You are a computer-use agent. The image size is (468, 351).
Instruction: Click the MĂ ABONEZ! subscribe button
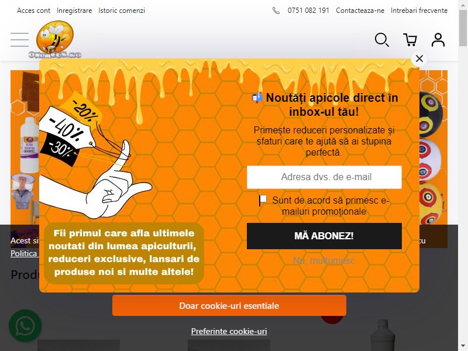click(324, 236)
